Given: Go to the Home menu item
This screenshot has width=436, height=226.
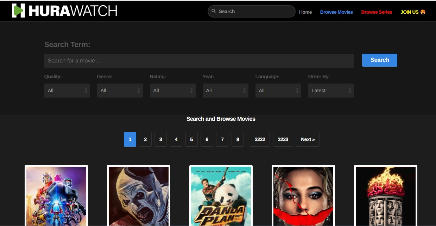Looking at the screenshot, I should (305, 12).
